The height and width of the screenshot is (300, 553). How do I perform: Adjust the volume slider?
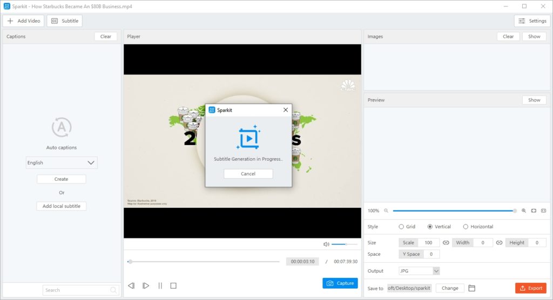345,244
